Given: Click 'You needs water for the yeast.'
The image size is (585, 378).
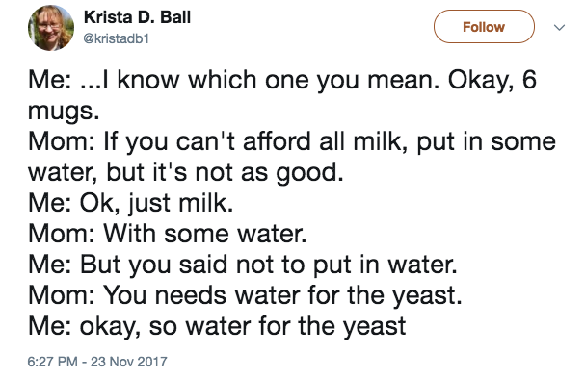Looking at the screenshot, I should pyautogui.click(x=282, y=295).
